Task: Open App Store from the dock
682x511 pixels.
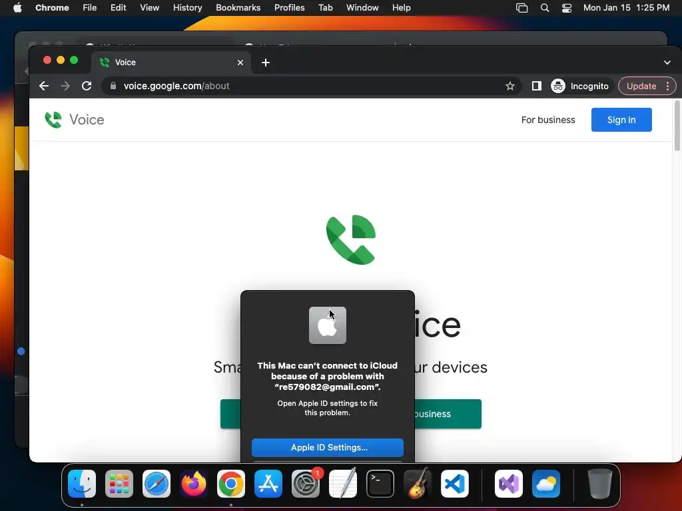Action: coord(268,484)
